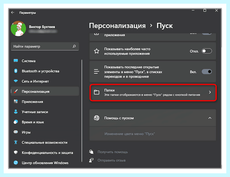The image size is (230, 177).
Task: Open Сеть и Интернет section
Action: point(45,81)
